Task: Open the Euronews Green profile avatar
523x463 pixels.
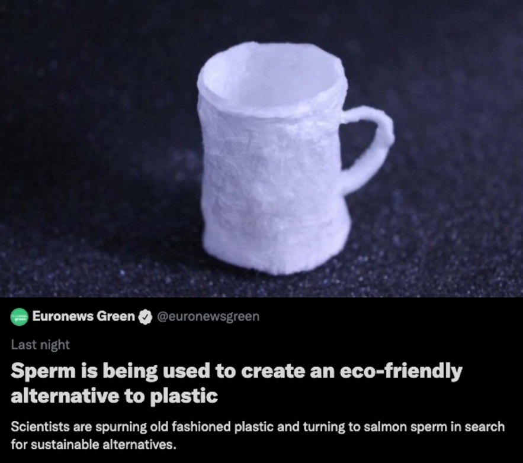Action: (19, 317)
